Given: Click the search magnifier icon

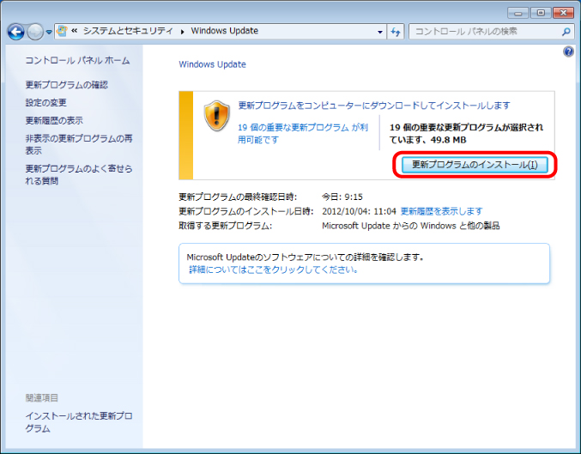Looking at the screenshot, I should pyautogui.click(x=566, y=32).
